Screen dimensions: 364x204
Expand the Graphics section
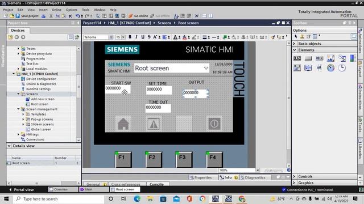click(x=295, y=182)
